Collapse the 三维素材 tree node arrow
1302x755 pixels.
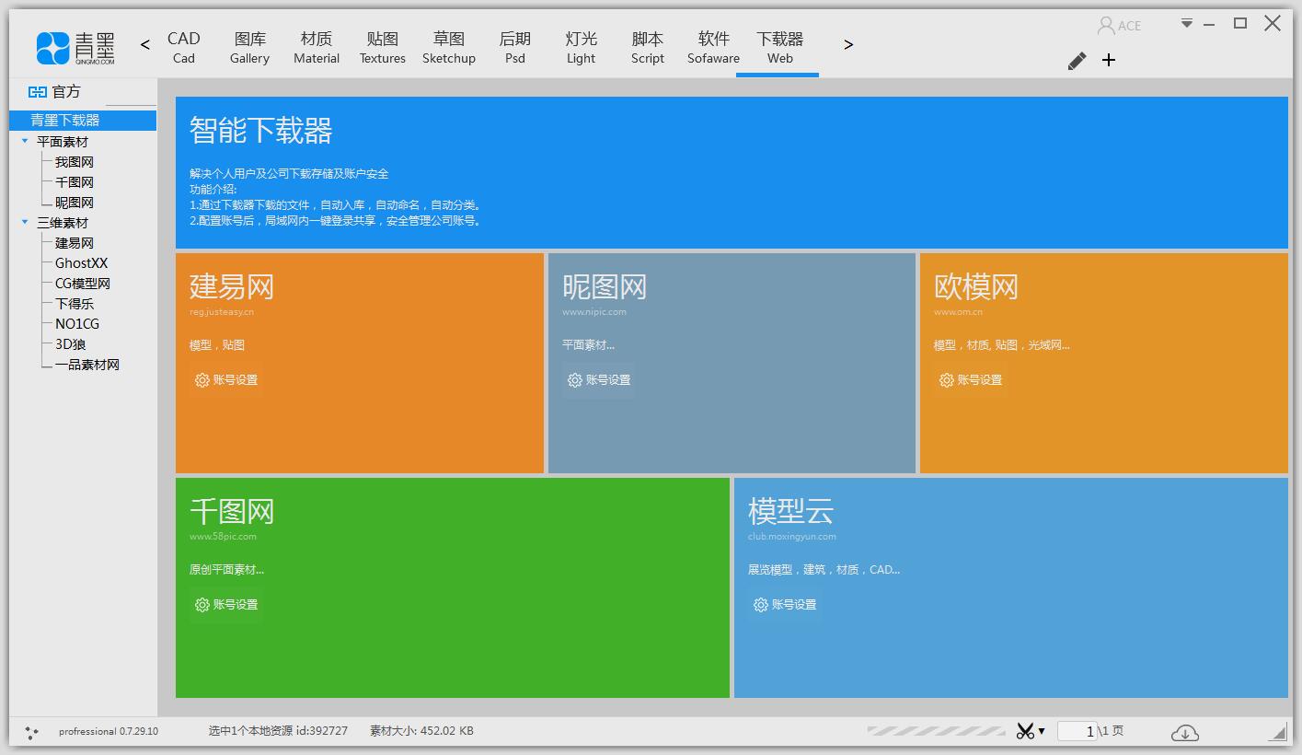pos(25,223)
